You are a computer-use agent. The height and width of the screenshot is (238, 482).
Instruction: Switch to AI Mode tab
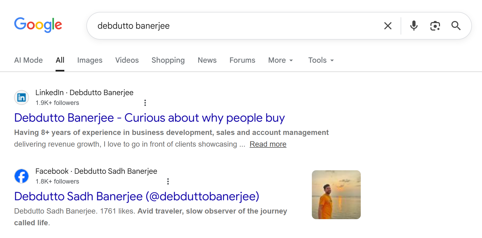28,60
